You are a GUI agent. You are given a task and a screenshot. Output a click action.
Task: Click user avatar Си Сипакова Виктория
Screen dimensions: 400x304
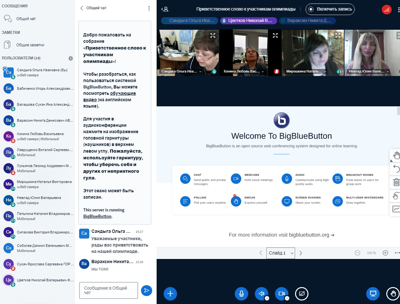point(9,232)
